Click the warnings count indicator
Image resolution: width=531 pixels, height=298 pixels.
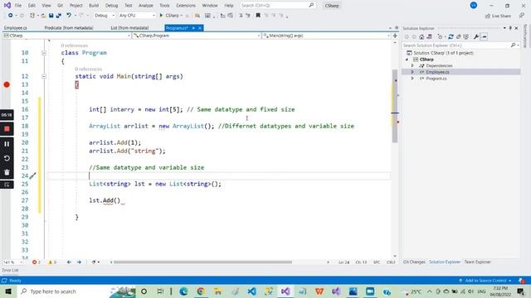point(52,262)
